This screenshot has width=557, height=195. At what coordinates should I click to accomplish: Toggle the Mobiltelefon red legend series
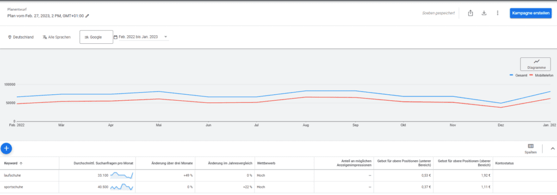tap(541, 75)
